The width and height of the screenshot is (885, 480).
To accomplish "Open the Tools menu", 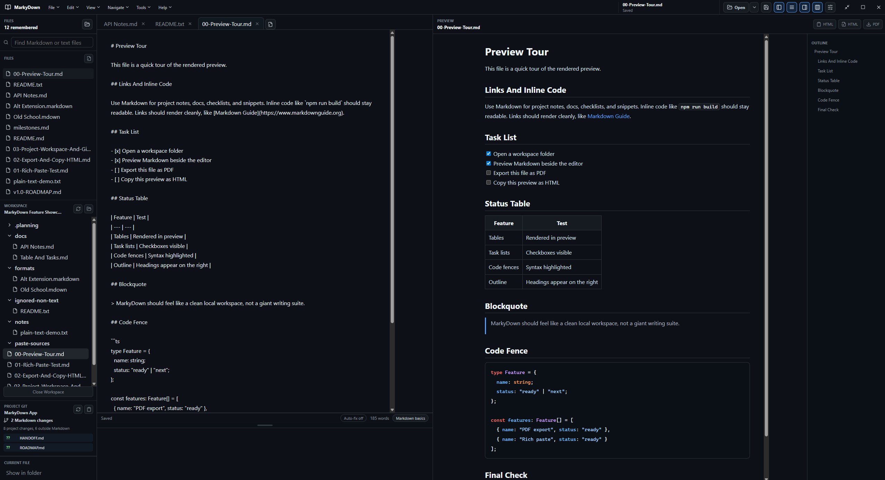I will pyautogui.click(x=143, y=7).
